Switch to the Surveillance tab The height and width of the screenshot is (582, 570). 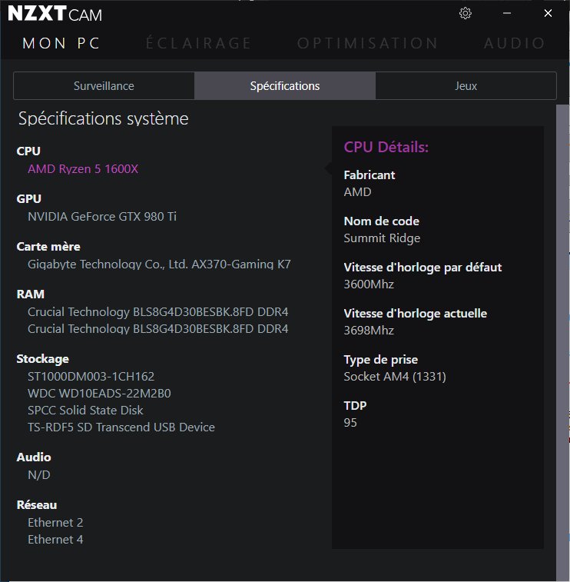[x=104, y=86]
